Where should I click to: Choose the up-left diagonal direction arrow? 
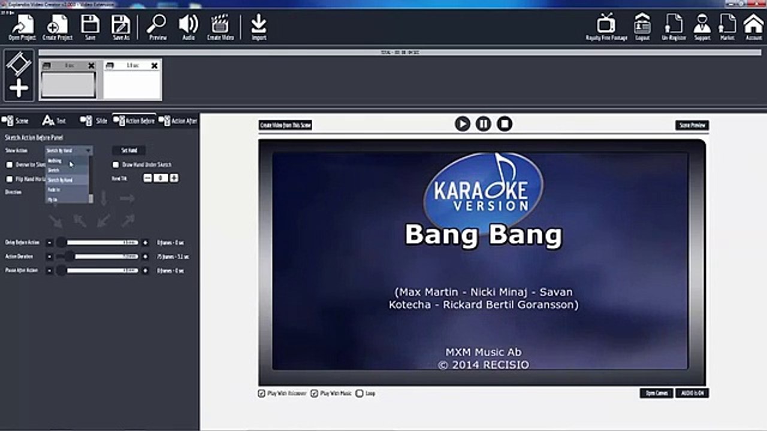[x=80, y=221]
